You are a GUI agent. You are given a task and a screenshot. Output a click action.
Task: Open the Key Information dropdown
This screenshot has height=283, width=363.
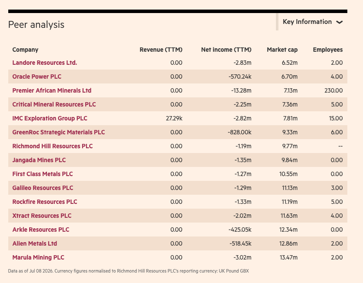coord(312,22)
